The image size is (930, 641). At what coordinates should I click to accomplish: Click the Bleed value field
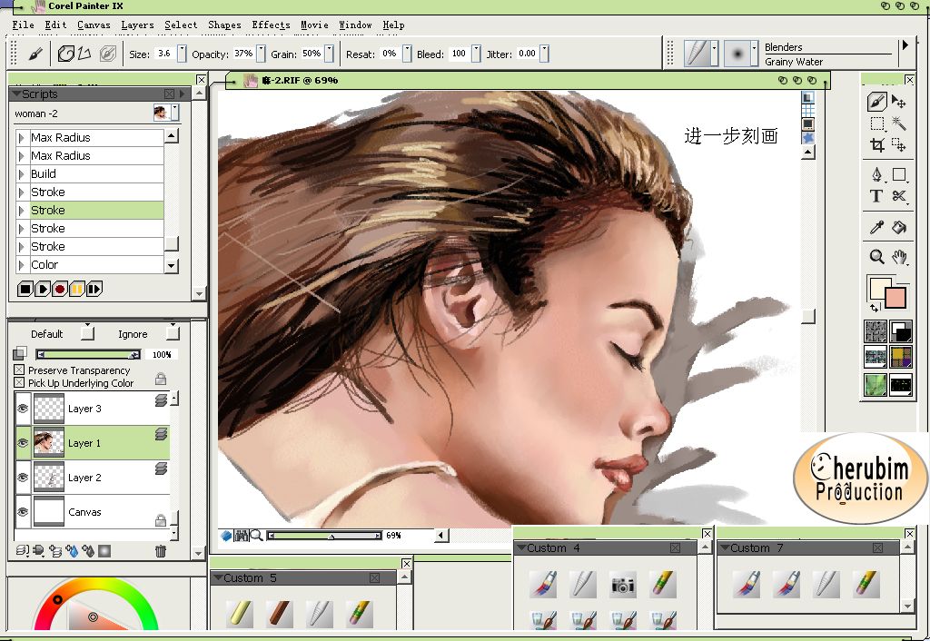pos(459,54)
